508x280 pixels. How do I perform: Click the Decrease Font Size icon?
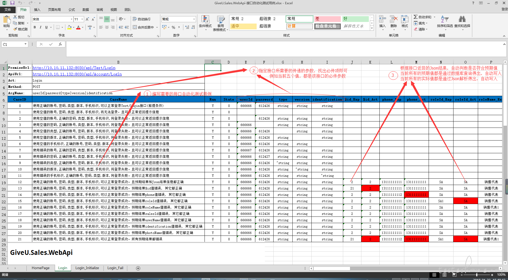[x=93, y=19]
